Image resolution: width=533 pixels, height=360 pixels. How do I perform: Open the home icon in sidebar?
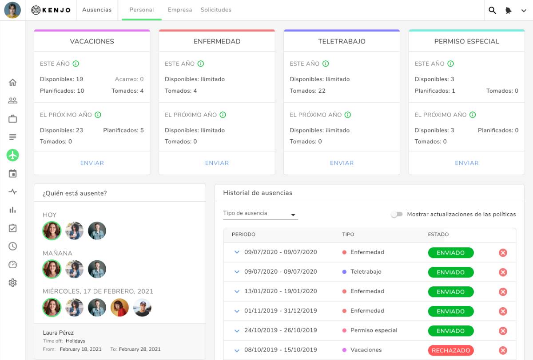(x=12, y=82)
